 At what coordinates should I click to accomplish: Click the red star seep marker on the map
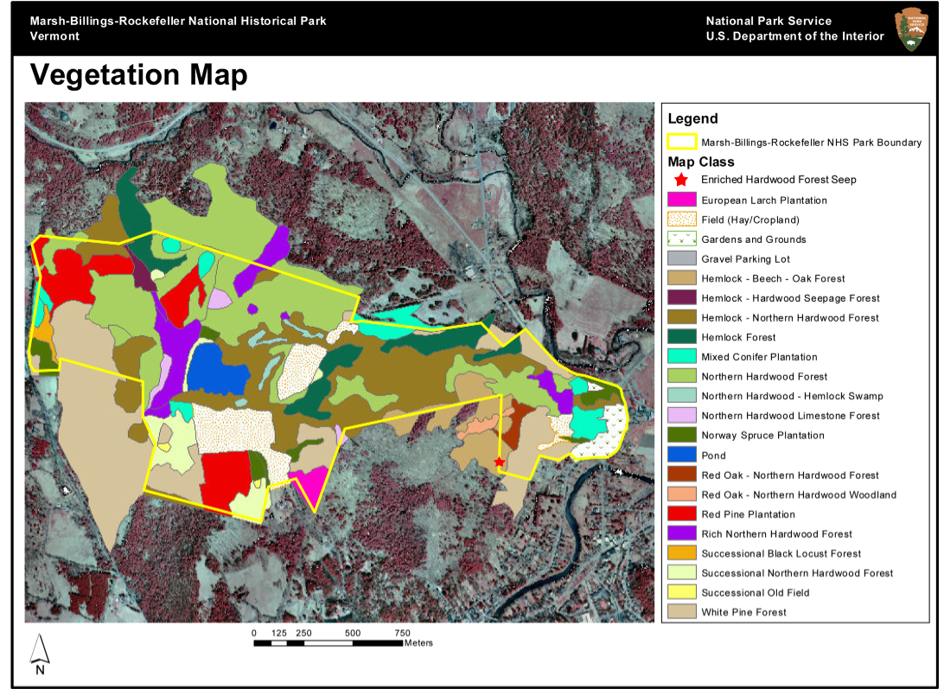499,462
